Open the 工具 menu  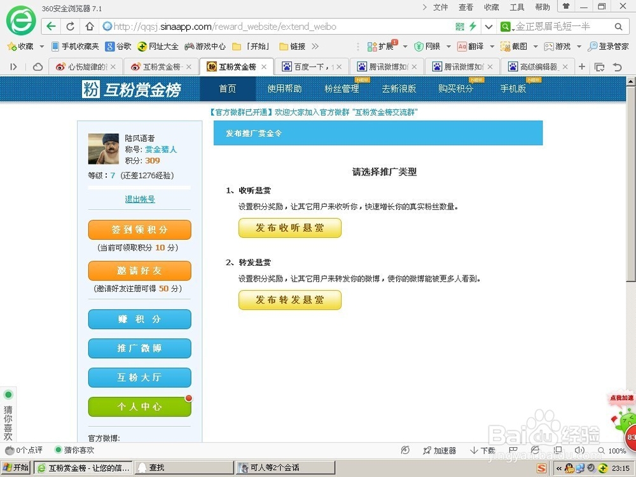(516, 7)
